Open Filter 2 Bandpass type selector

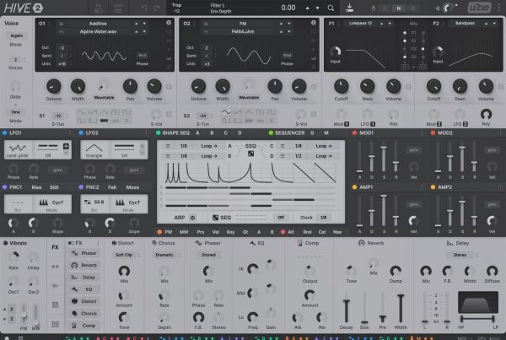click(x=465, y=24)
